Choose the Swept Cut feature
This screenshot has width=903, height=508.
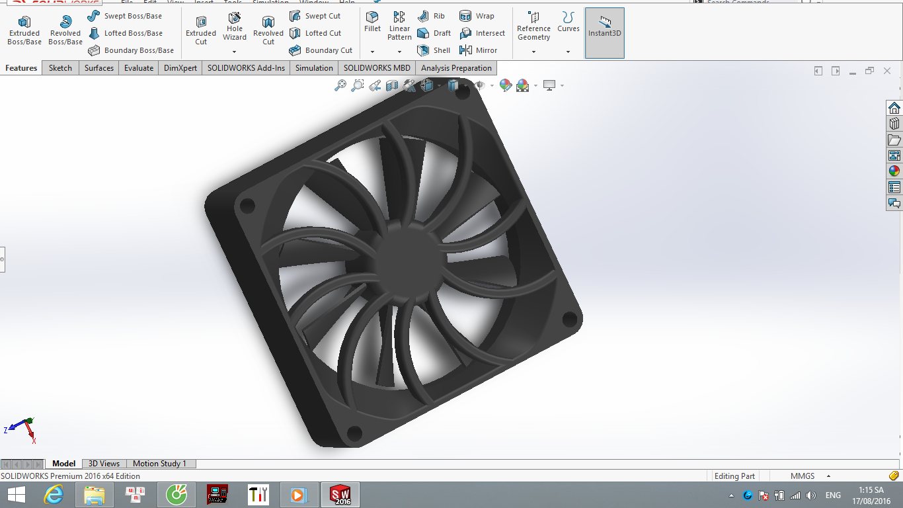[315, 16]
